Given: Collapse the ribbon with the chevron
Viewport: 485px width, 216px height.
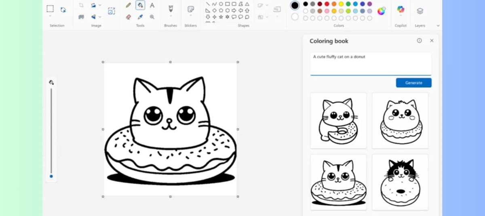Looking at the screenshot, I should click(x=438, y=25).
